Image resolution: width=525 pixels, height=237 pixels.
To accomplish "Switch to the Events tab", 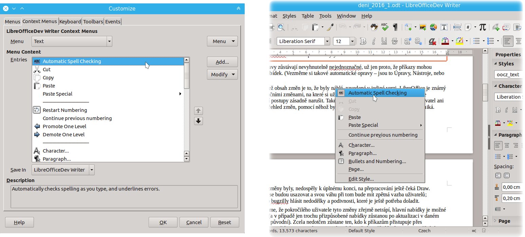I will coord(113,22).
